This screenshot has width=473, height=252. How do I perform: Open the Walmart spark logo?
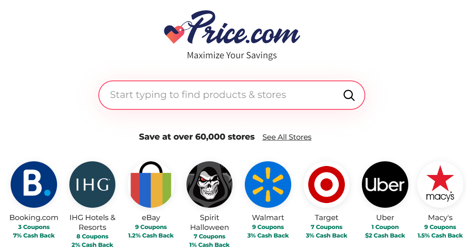268,185
